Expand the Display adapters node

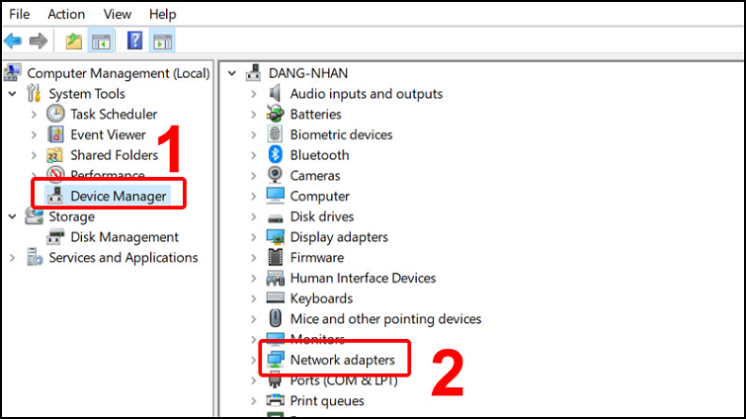[x=253, y=237]
